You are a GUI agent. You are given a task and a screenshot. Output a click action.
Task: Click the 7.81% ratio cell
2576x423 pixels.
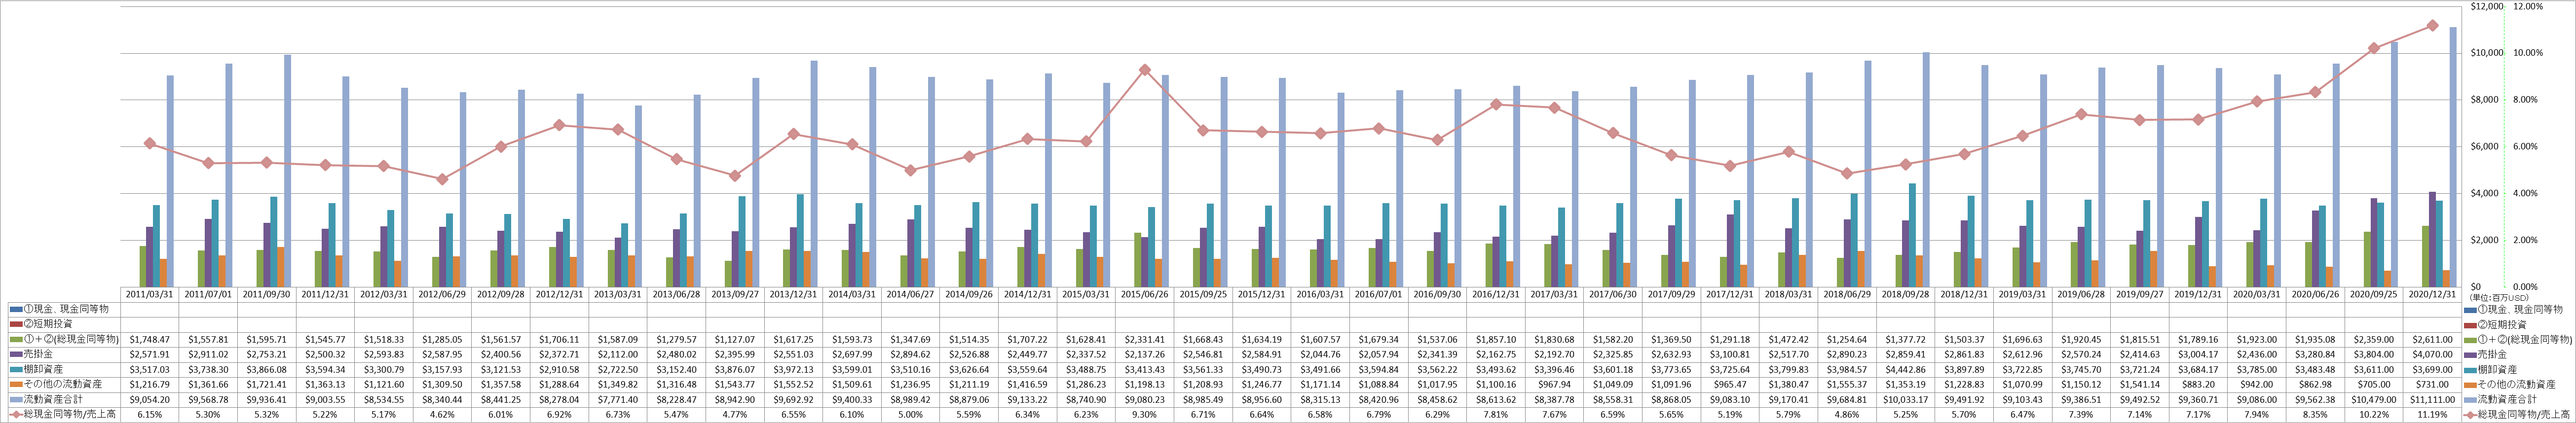tap(1496, 414)
